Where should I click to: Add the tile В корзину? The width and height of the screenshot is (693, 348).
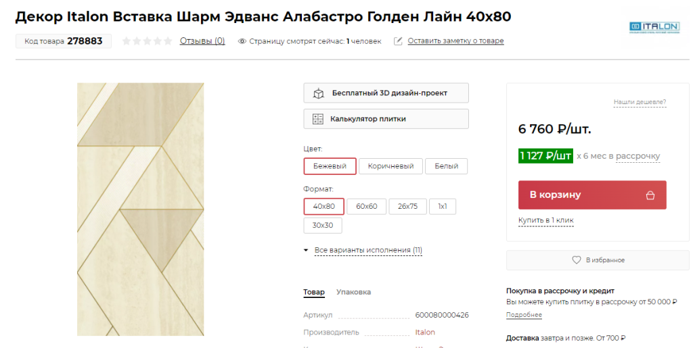[x=592, y=195]
